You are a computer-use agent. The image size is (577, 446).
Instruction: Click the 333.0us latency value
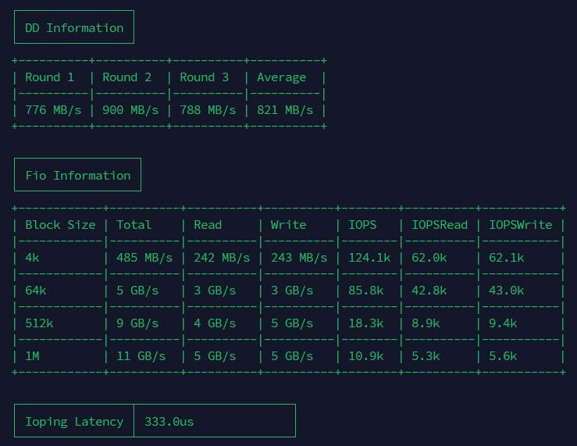[x=169, y=421]
